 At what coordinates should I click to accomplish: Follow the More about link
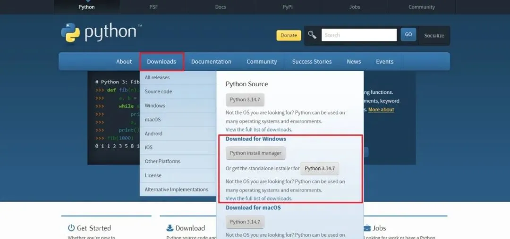pyautogui.click(x=381, y=110)
